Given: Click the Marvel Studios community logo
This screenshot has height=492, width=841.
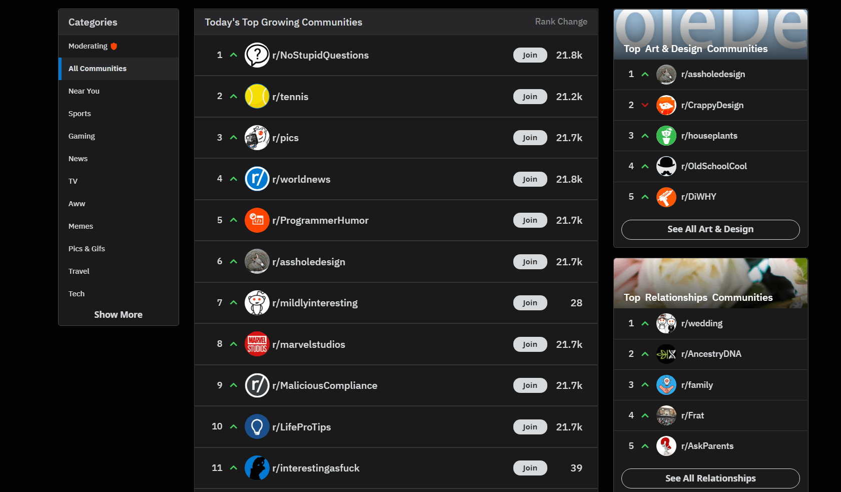Looking at the screenshot, I should 257,344.
